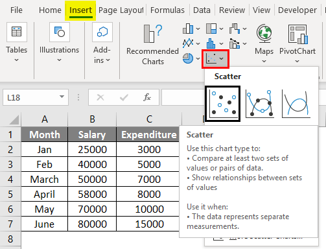Open the Tables group icon
Screen dimensions: 326x249
17,32
